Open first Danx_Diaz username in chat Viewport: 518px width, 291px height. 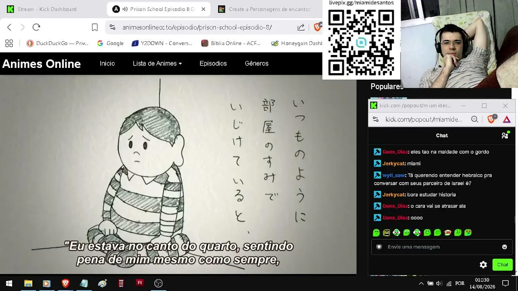[x=395, y=152]
